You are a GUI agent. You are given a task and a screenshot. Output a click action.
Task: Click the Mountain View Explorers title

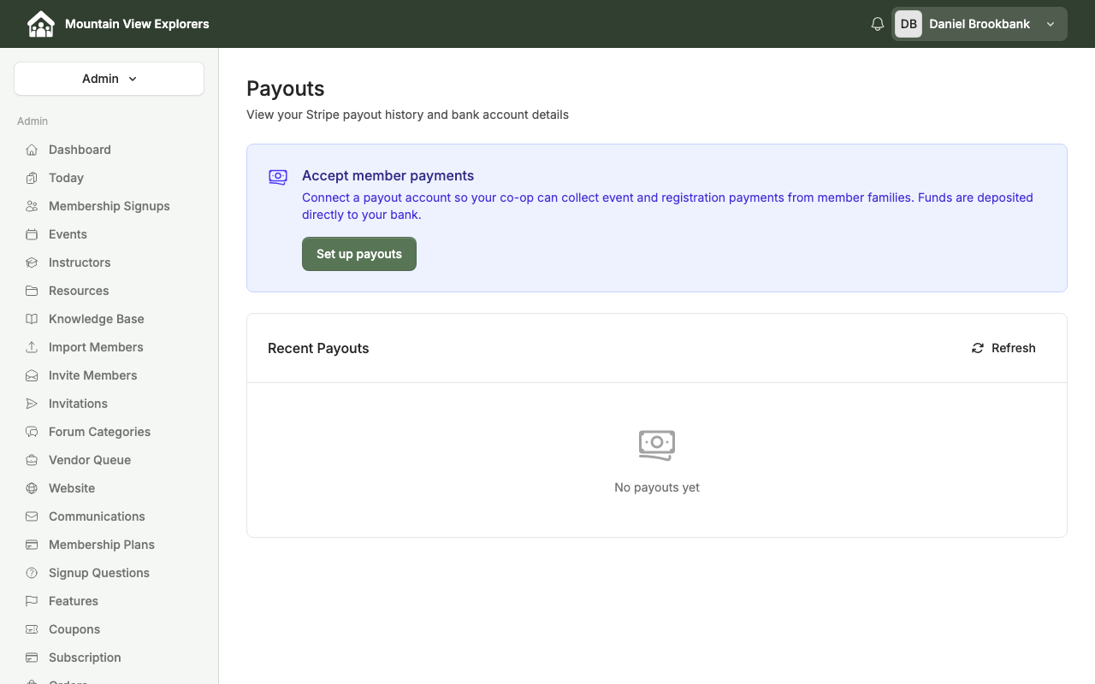[x=137, y=24]
